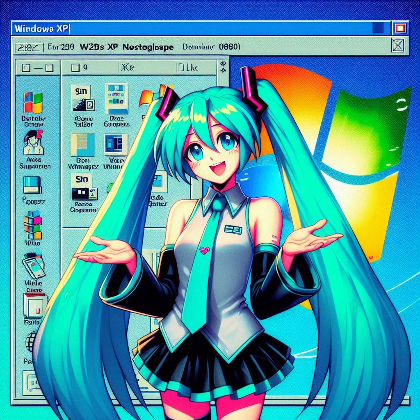The height and width of the screenshot is (420, 420).
Task: Click the 'ZI9C' boxed field on toolbar
Action: 30,48
